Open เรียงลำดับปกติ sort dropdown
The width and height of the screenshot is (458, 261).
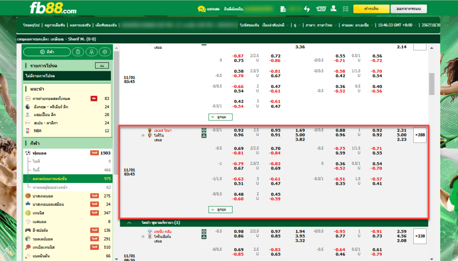pyautogui.click(x=275, y=25)
